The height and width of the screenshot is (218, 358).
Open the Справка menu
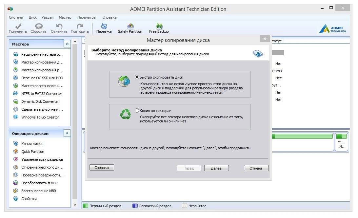[109, 17]
